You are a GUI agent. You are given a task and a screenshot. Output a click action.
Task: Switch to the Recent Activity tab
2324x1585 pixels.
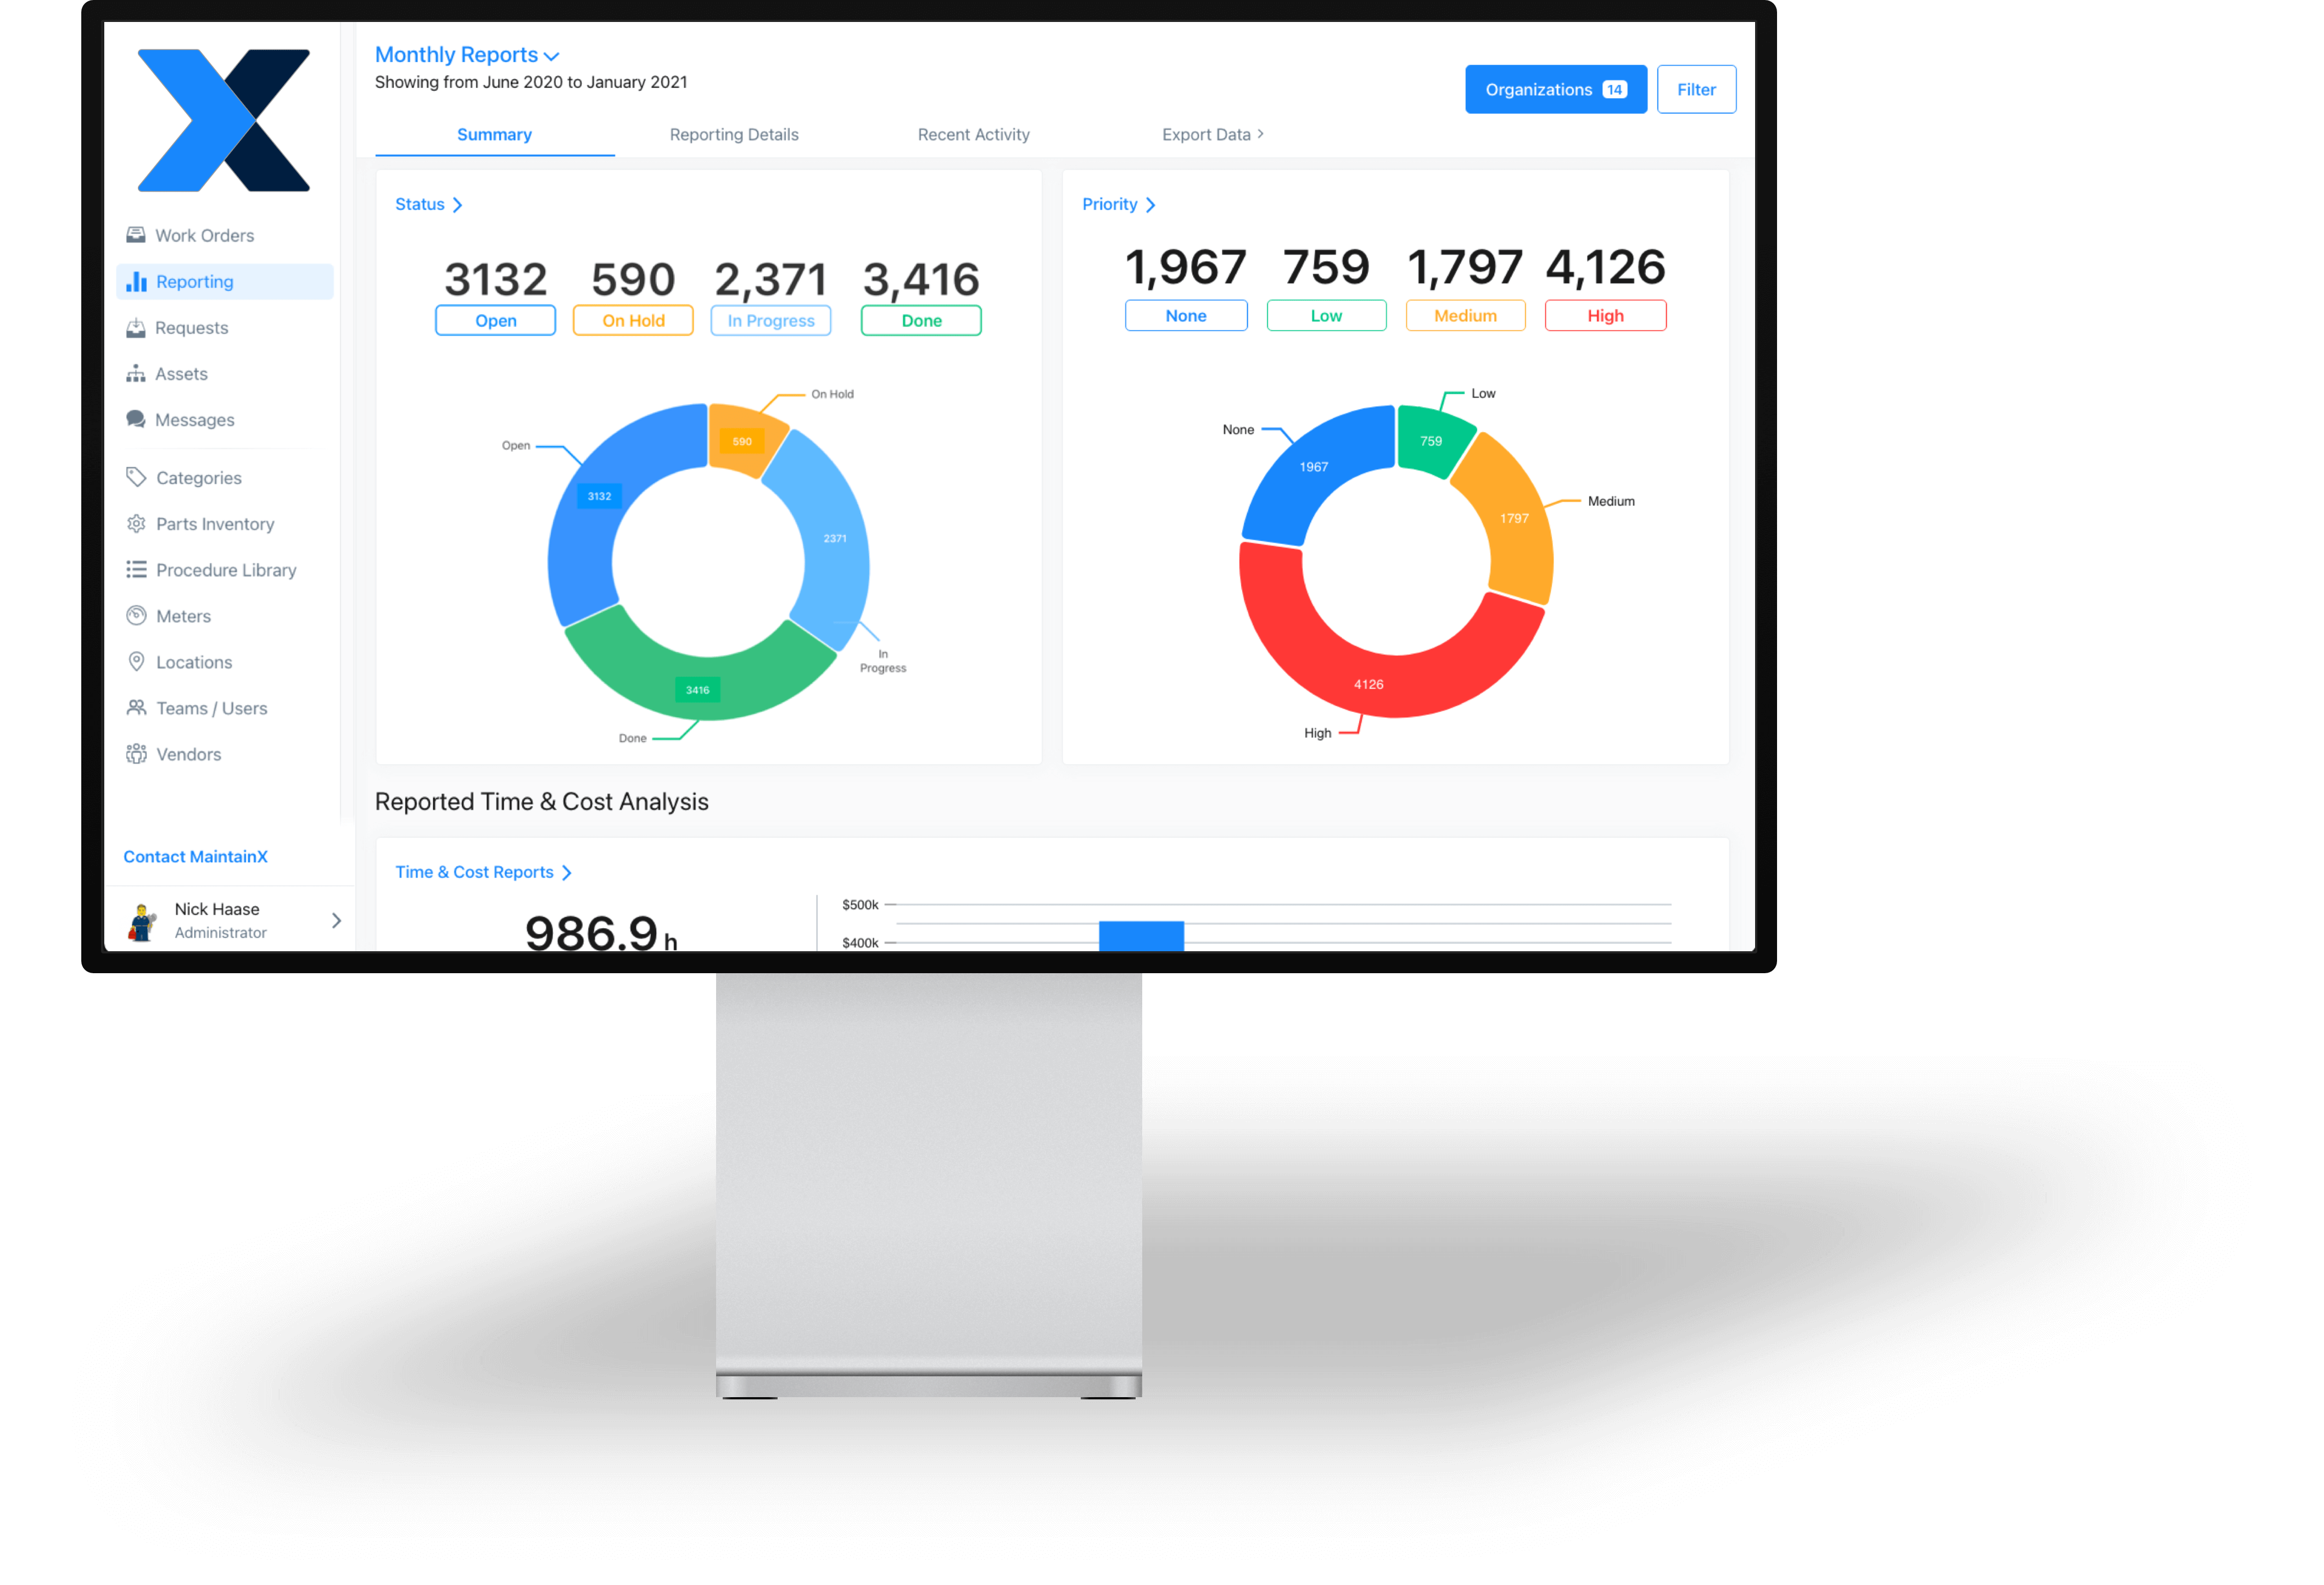click(973, 134)
